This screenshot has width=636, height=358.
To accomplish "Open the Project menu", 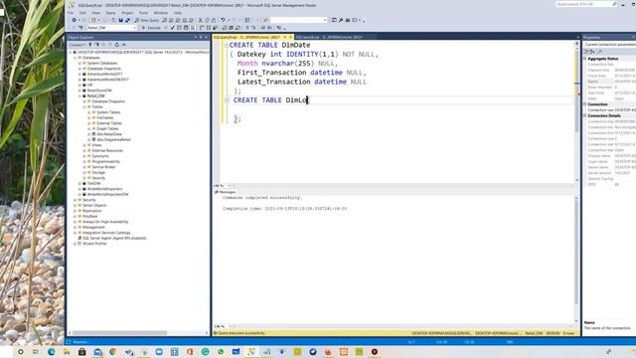I will [127, 13].
